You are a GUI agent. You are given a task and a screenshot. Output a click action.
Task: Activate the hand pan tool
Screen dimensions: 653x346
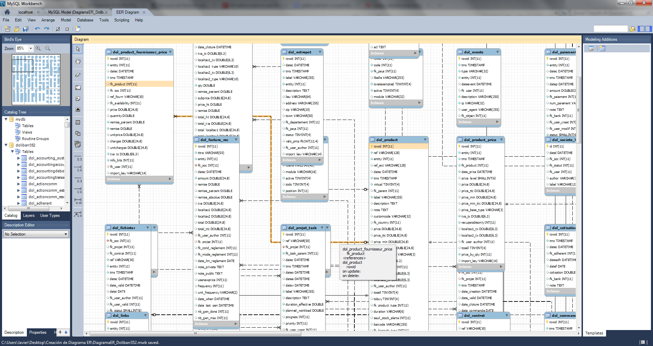78,62
